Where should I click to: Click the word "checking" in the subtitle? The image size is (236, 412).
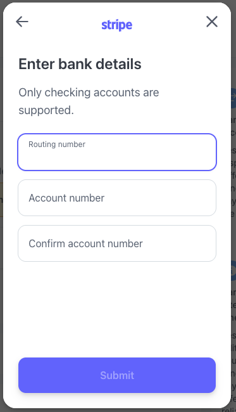(x=68, y=93)
